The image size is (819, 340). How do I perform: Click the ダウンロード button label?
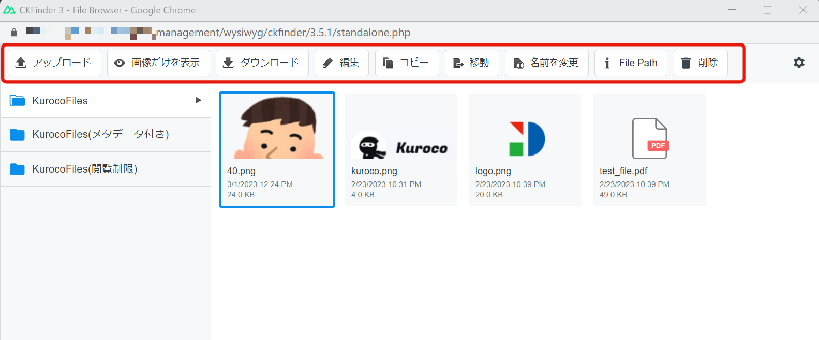[x=270, y=63]
